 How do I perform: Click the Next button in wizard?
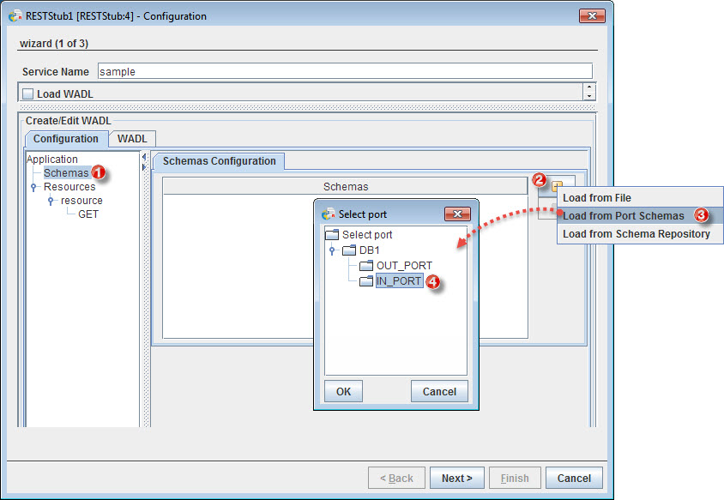click(x=457, y=479)
